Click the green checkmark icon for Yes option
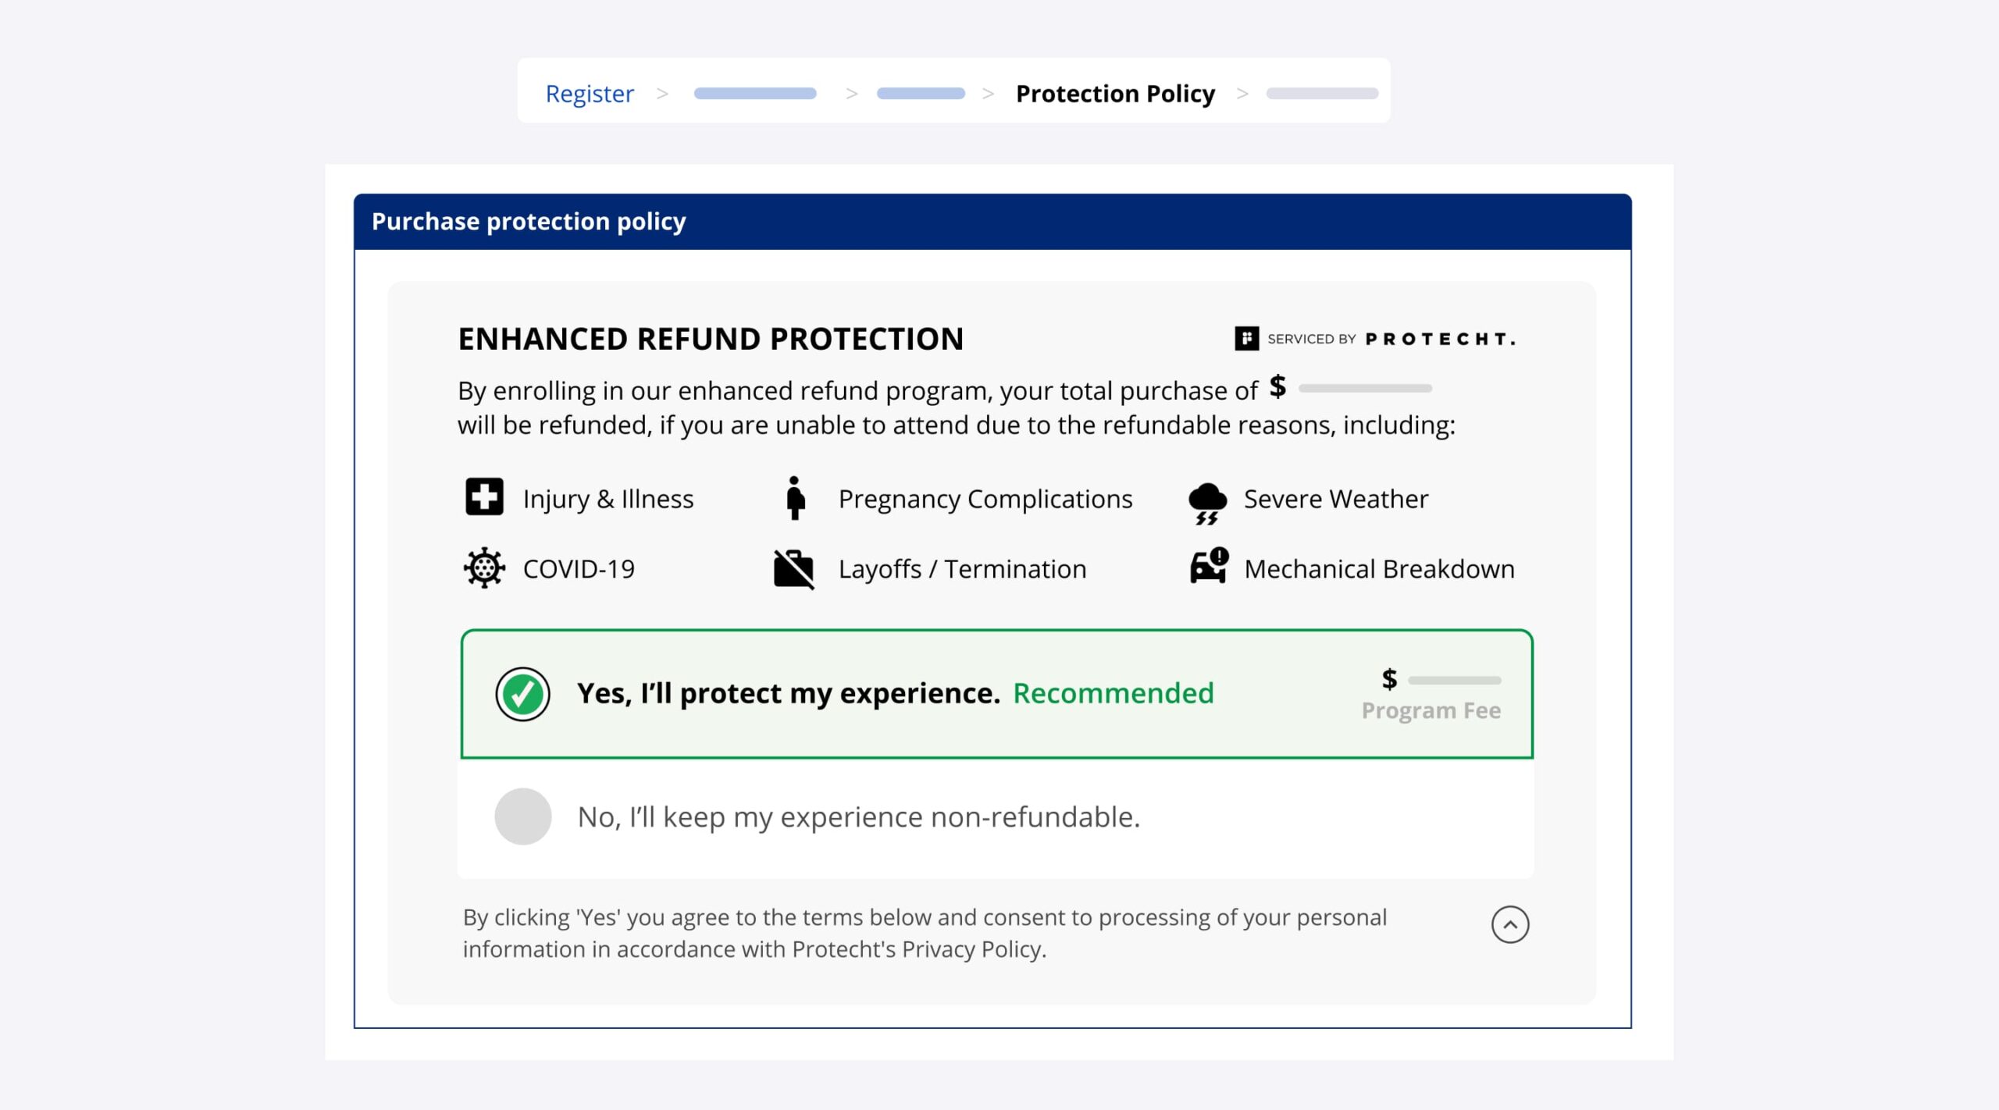This screenshot has width=1999, height=1110. (x=522, y=694)
